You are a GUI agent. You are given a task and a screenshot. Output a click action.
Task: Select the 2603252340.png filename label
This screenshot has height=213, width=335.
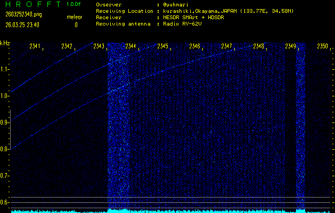point(20,14)
